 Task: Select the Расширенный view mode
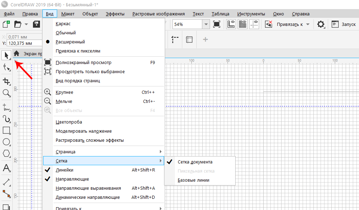(x=70, y=42)
